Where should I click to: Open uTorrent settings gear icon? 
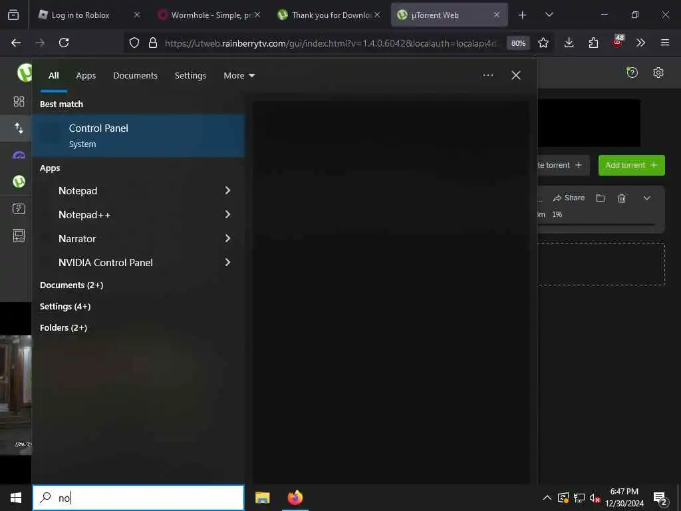coord(658,73)
